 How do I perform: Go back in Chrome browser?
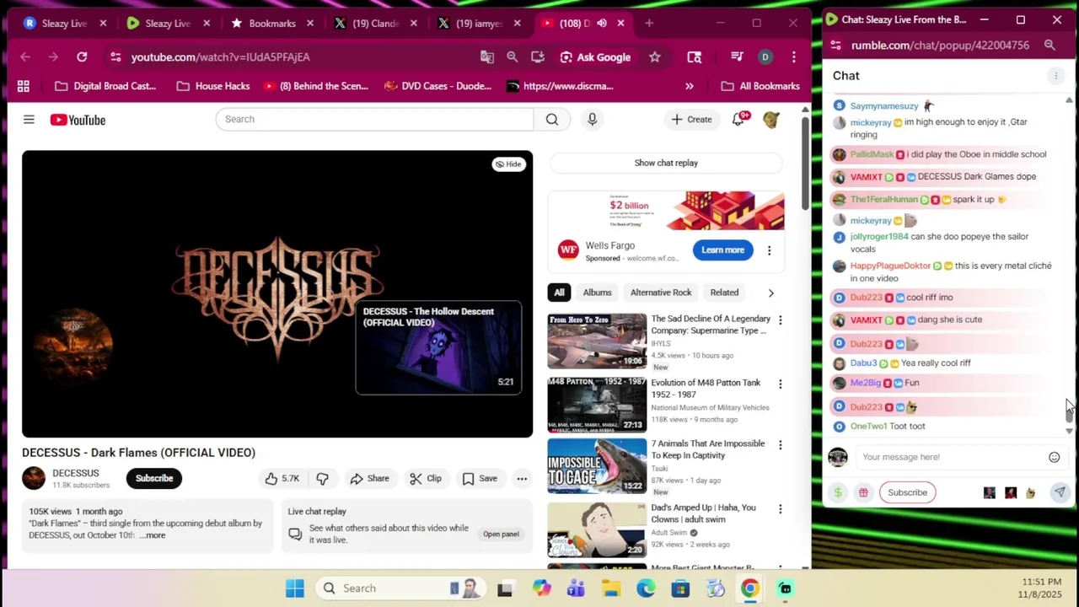coord(25,56)
